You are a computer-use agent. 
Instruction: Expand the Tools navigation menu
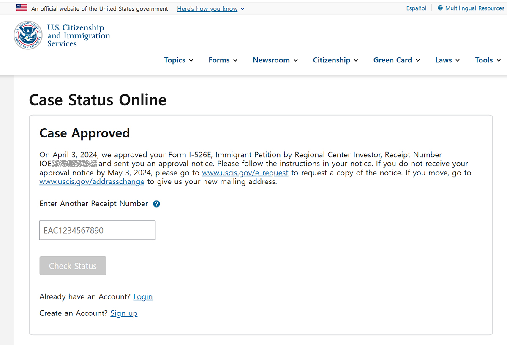coord(488,60)
